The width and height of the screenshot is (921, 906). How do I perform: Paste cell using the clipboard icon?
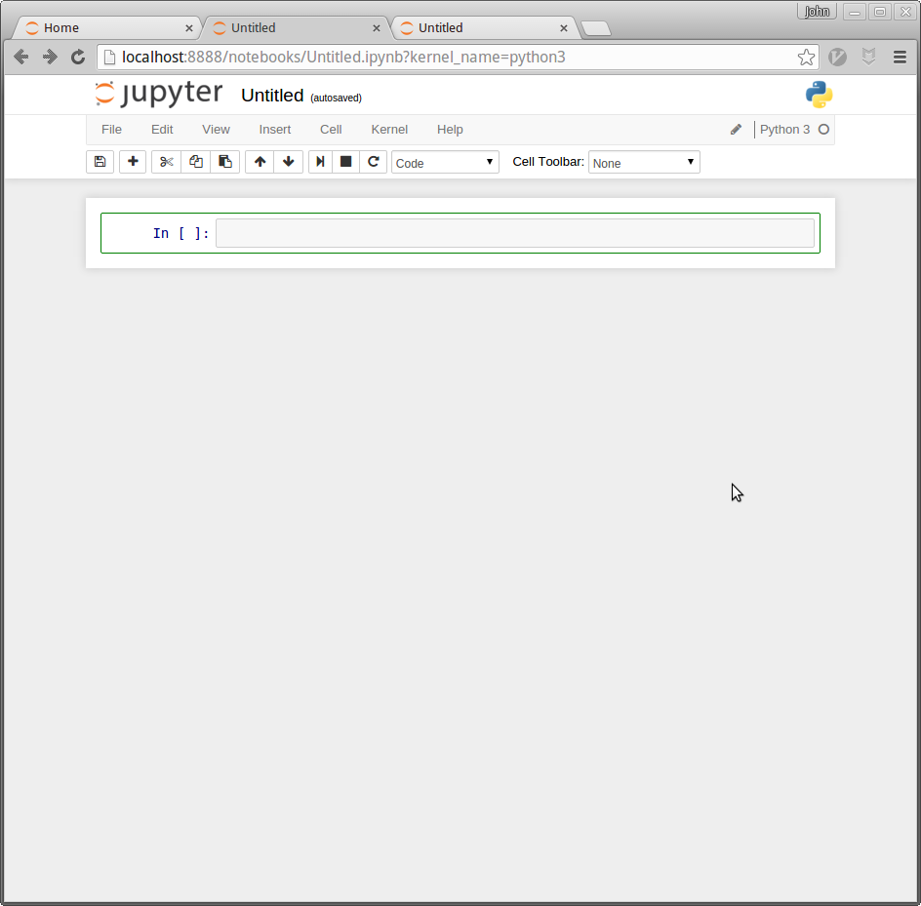click(225, 162)
